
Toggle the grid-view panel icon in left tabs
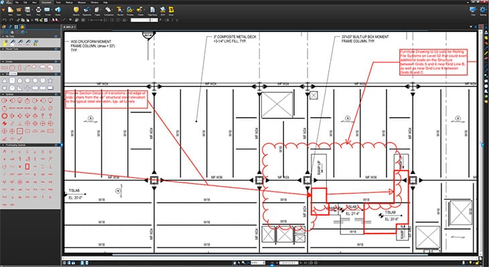point(16,27)
